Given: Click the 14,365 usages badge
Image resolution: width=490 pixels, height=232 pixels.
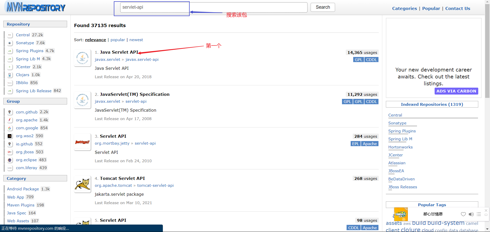Looking at the screenshot, I should 362,52.
